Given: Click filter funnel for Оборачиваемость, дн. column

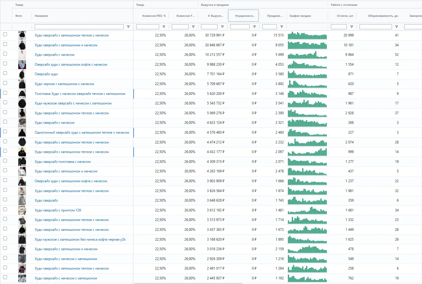Looking at the screenshot, I should pos(397,27).
